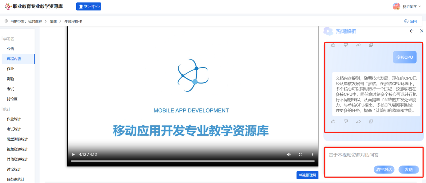The height and width of the screenshot is (183, 426).
Task: Click the 返回 return link
Action: click(x=410, y=21)
